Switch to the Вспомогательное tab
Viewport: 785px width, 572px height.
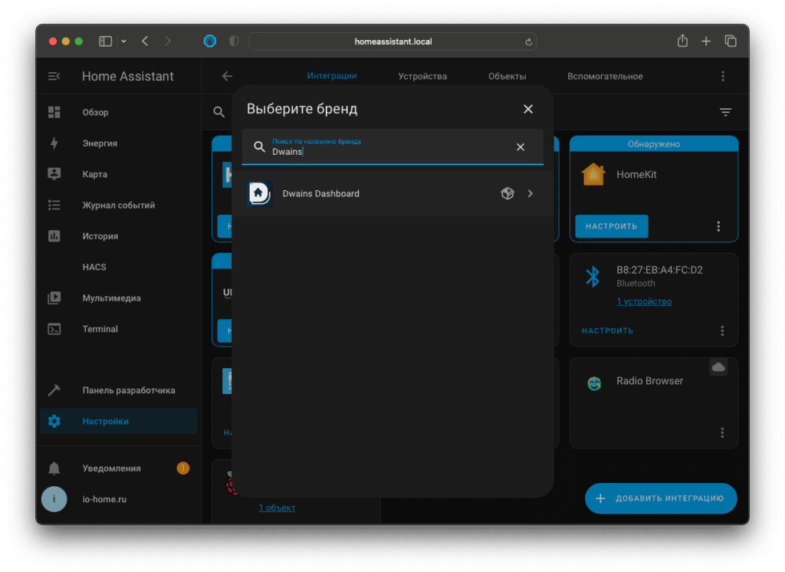[605, 76]
